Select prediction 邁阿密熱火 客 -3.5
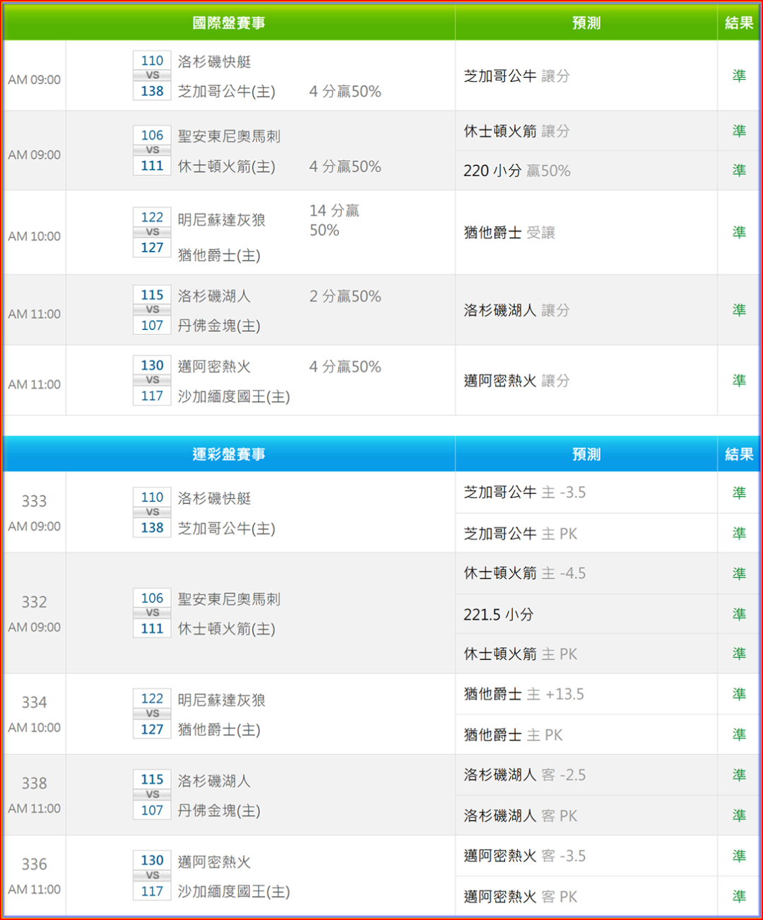Viewport: 763px width, 920px height. (x=524, y=856)
